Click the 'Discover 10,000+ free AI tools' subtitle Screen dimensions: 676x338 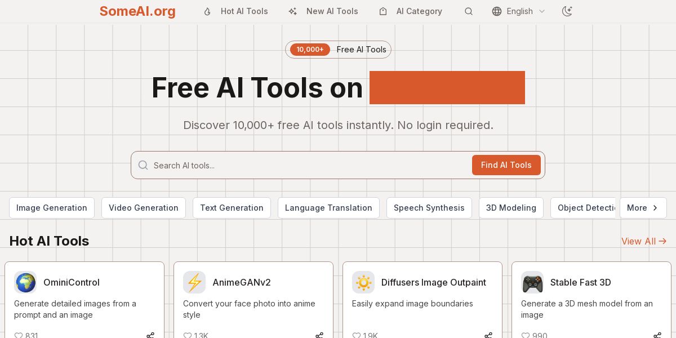point(338,125)
